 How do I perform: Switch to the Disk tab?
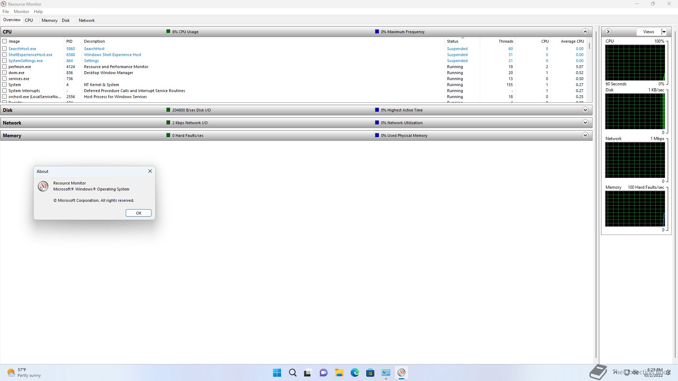click(66, 20)
